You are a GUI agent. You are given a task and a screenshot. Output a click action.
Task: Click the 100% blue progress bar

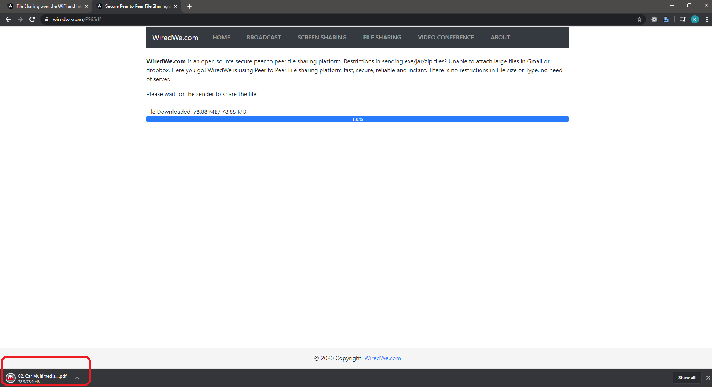tap(357, 119)
